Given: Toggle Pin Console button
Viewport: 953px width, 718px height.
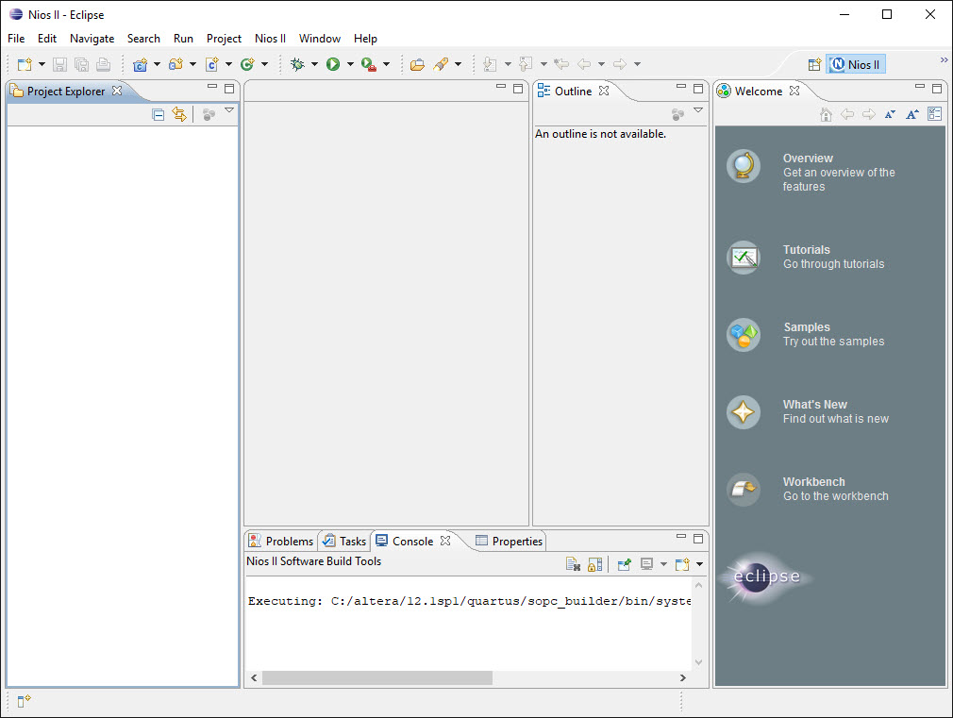Looking at the screenshot, I should (x=625, y=564).
